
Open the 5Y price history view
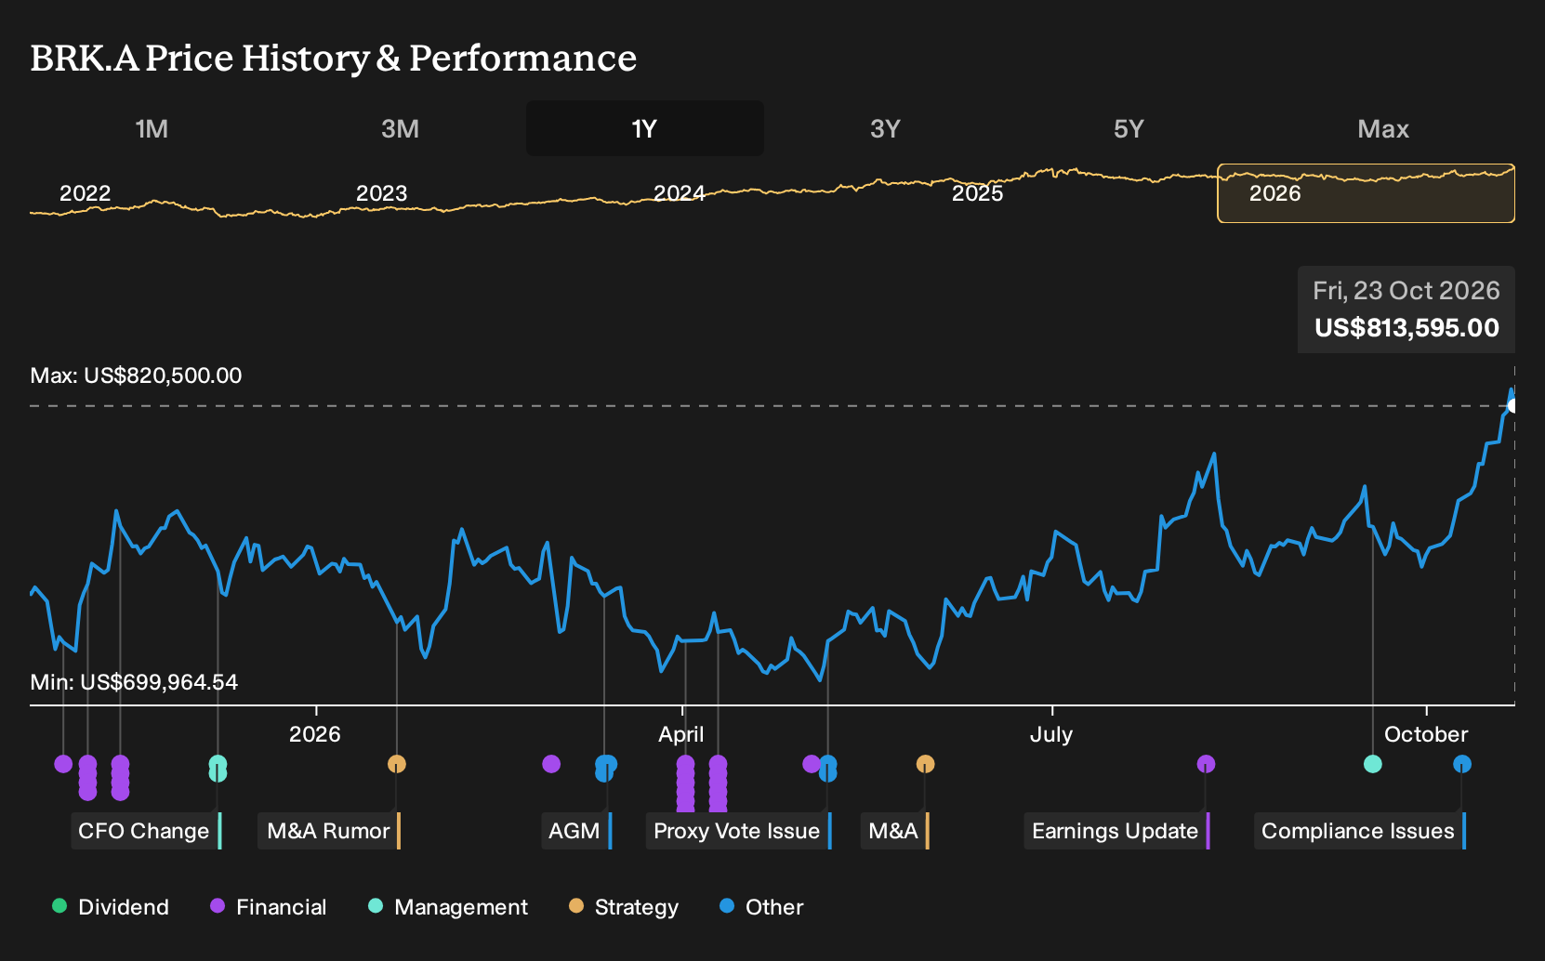pos(1129,128)
